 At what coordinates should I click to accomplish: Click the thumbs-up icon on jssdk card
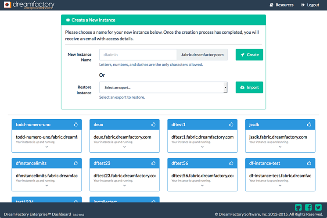309,125
